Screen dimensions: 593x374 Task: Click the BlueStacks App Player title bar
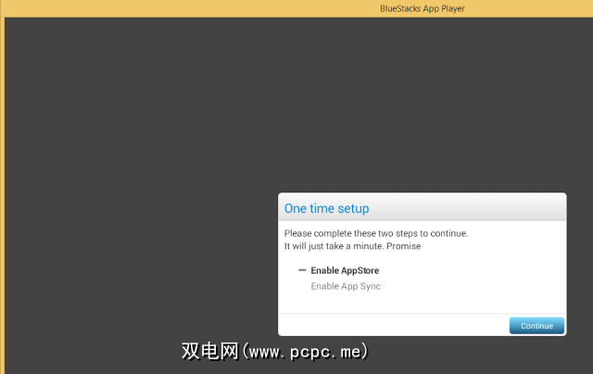(296, 8)
